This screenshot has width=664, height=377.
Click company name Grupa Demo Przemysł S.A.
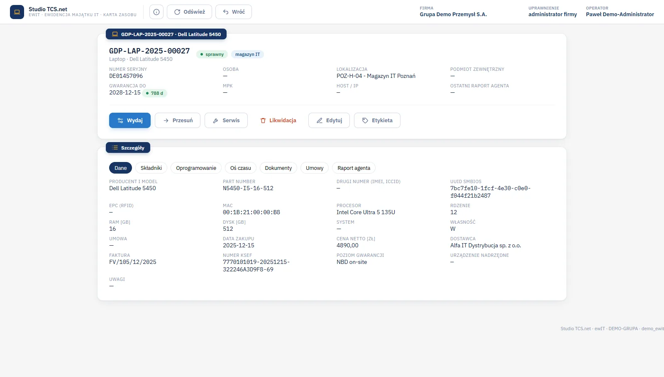click(x=453, y=14)
